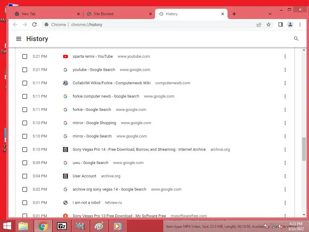Screen dimensions: 309x232
Task: Open the I am not a robot link
Action: pyautogui.click(x=87, y=203)
